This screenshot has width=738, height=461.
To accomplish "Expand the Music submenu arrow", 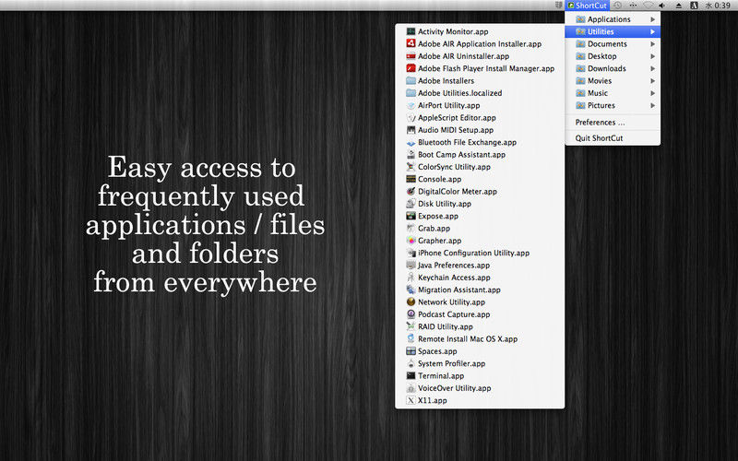I will pyautogui.click(x=653, y=93).
